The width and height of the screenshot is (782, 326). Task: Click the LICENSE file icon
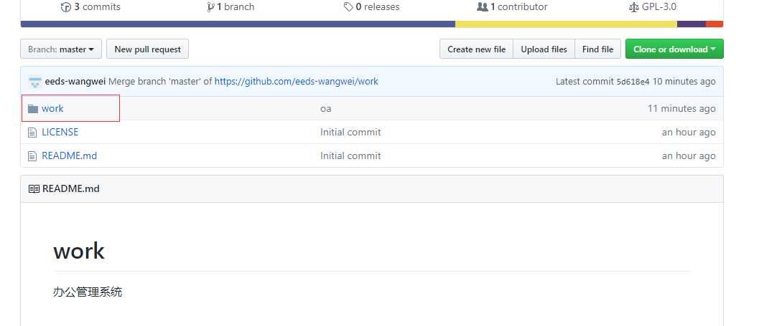point(32,133)
